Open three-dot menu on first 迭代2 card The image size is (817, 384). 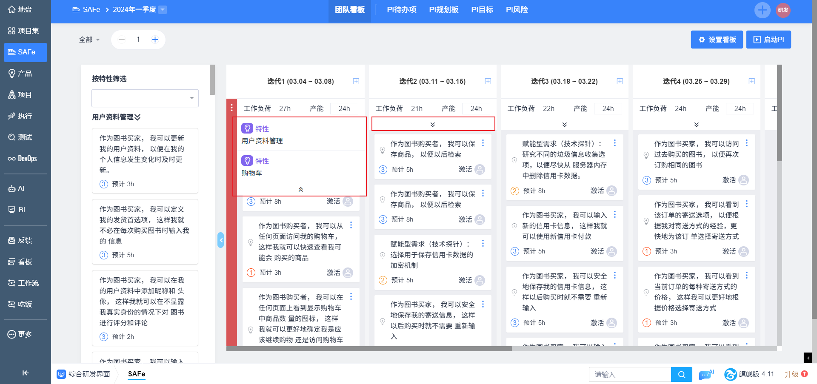[x=483, y=143]
